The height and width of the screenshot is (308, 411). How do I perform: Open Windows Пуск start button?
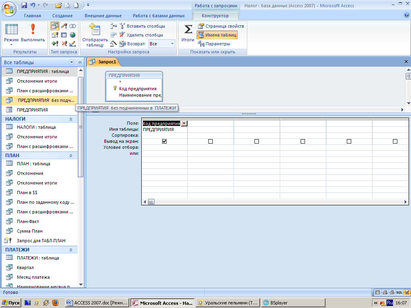pos(11,303)
